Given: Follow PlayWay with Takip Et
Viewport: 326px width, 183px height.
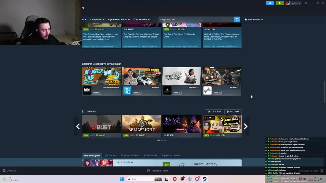Looking at the screenshot, I should click(x=137, y=93).
